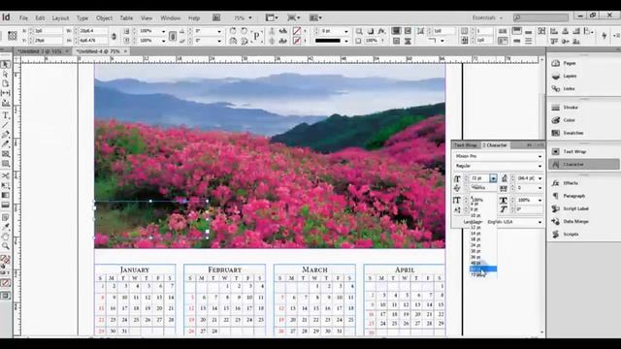
Task: Select the Zoom tool in the toolbox
Action: click(x=5, y=246)
